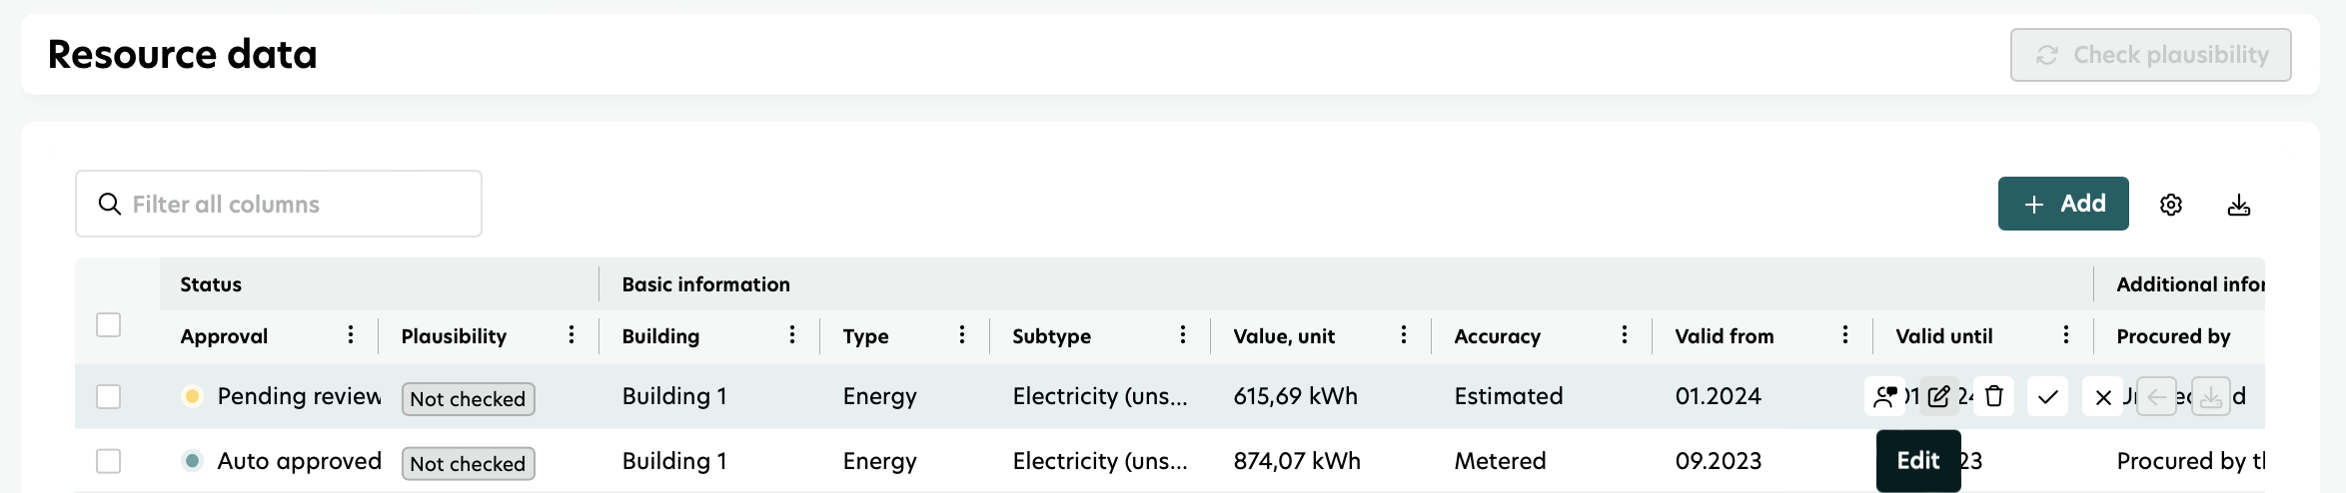This screenshot has height=493, width=2346.
Task: Open the Subtype column menu
Action: (x=1183, y=335)
